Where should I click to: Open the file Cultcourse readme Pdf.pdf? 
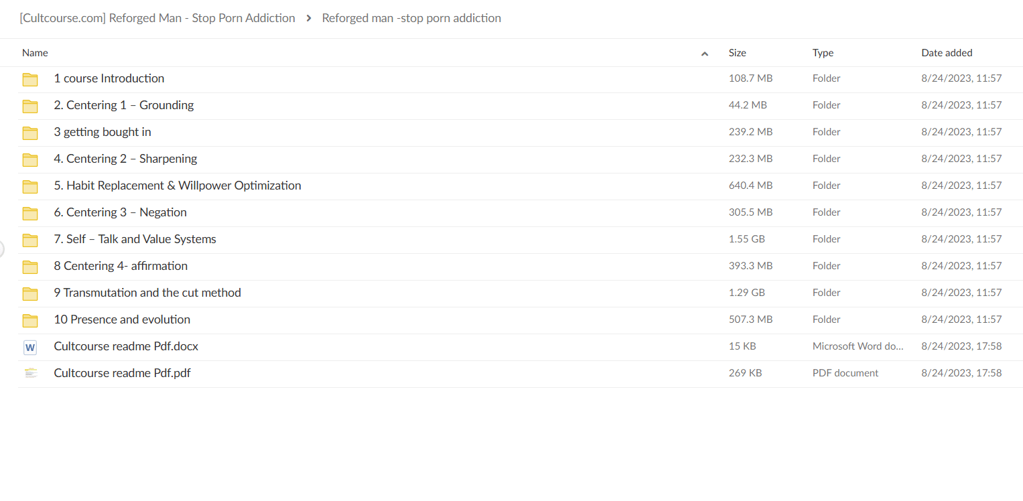coord(123,373)
